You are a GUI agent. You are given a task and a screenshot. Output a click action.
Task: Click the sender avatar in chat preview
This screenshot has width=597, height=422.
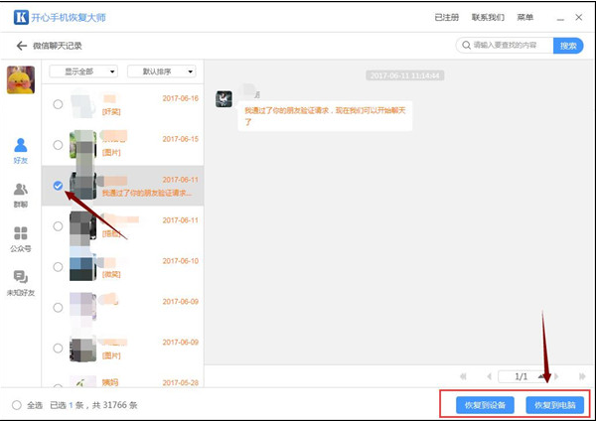(224, 99)
